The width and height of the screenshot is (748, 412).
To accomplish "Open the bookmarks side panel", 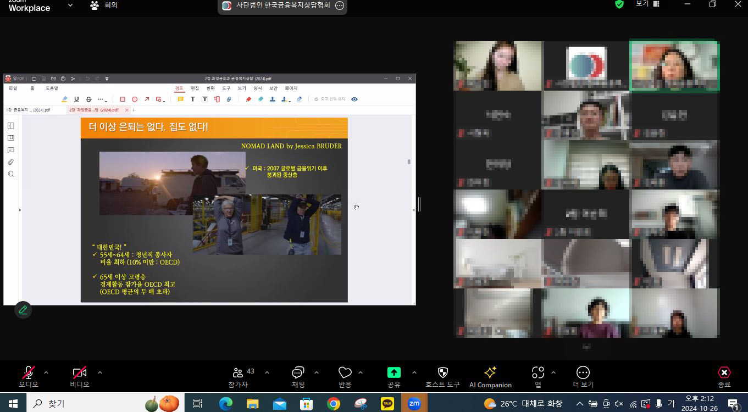I will pyautogui.click(x=10, y=138).
